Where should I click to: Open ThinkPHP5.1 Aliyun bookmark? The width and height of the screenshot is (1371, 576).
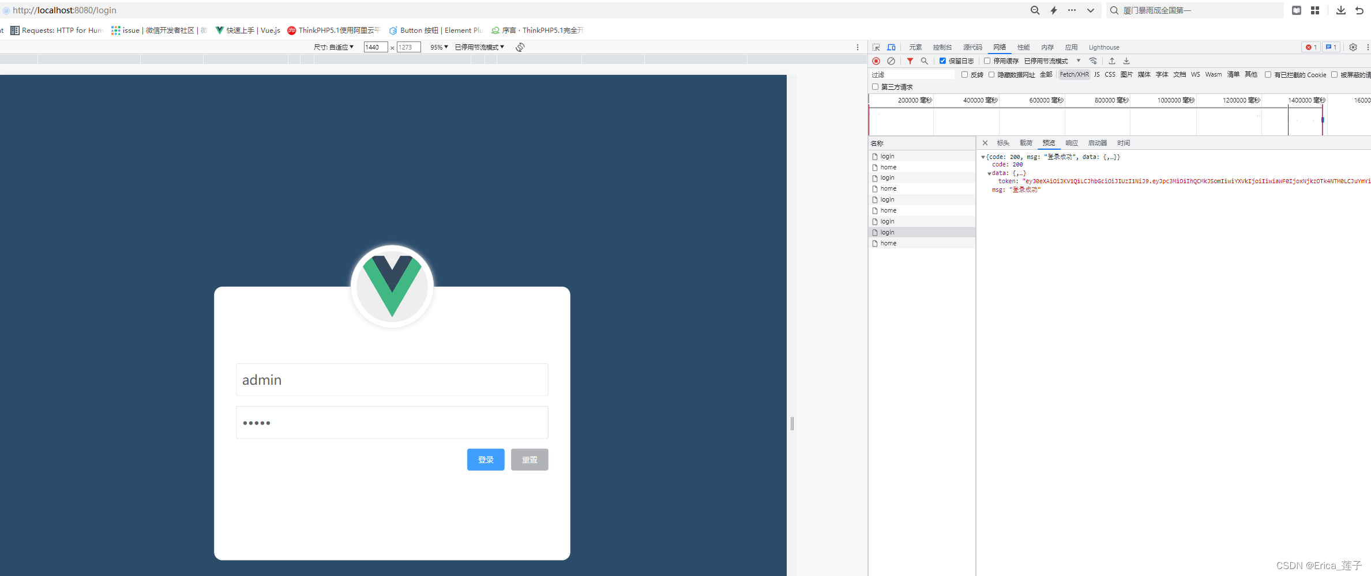point(334,31)
